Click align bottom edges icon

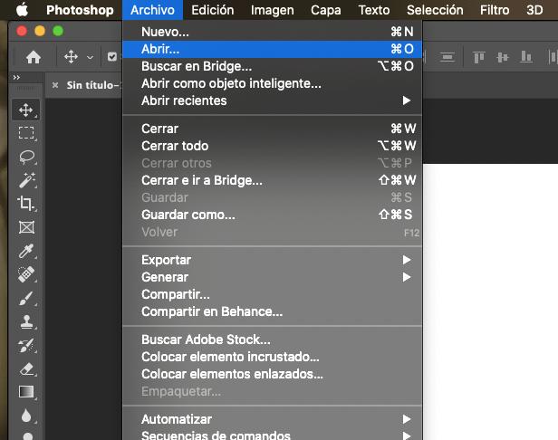point(526,57)
